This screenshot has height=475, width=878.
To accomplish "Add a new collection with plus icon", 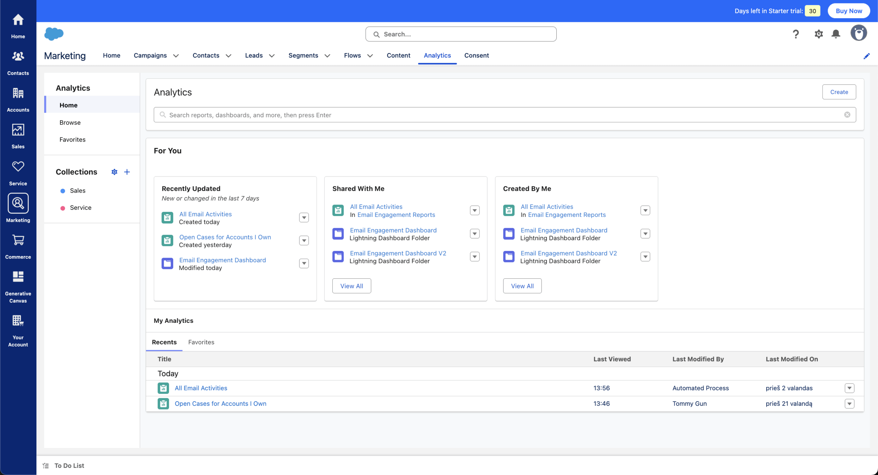I will (x=127, y=172).
